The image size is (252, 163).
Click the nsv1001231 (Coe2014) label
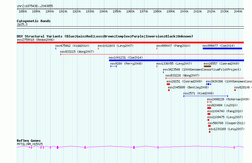[126, 58]
